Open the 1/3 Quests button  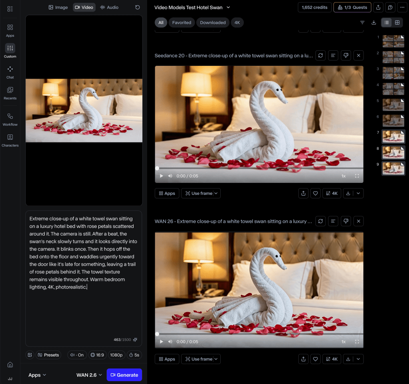352,7
